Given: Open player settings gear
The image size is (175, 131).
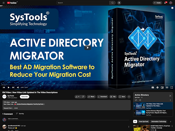Looking at the screenshot, I should tap(157, 87).
